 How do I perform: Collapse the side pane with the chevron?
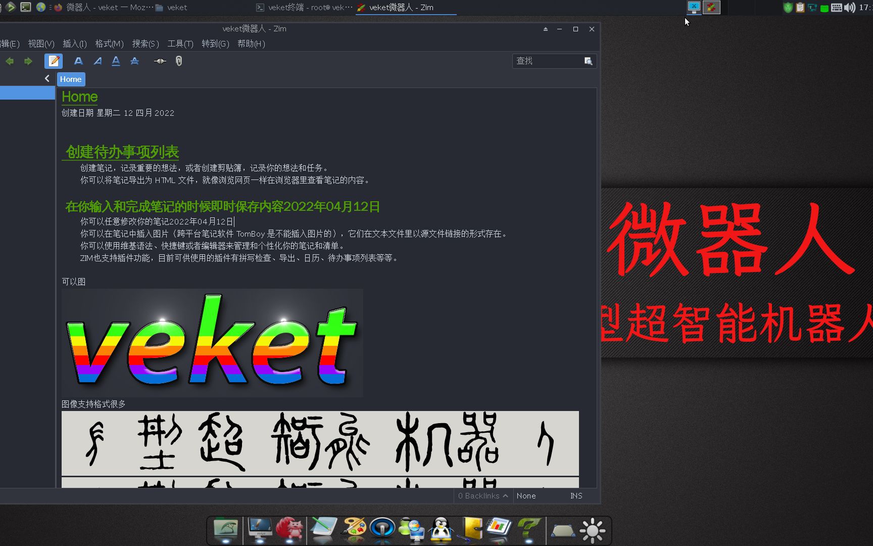[47, 78]
